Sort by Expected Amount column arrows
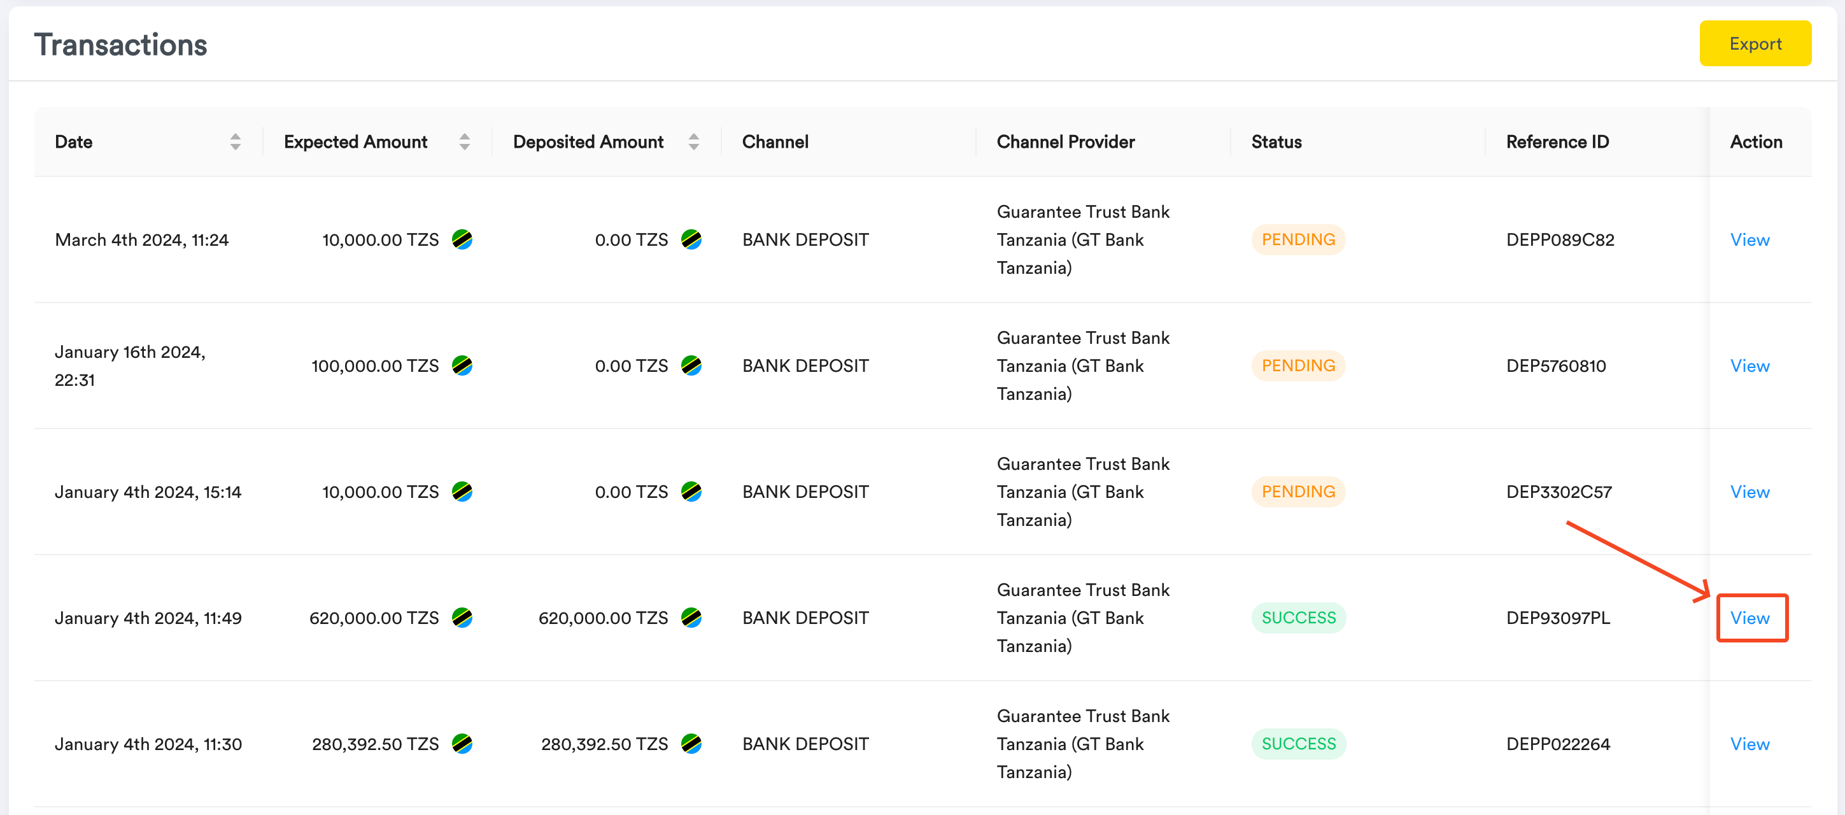This screenshot has height=815, width=1845. pos(464,142)
